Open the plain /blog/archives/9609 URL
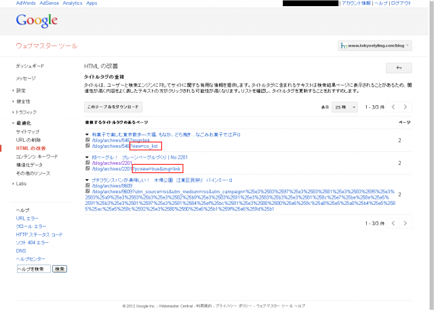 (112, 186)
